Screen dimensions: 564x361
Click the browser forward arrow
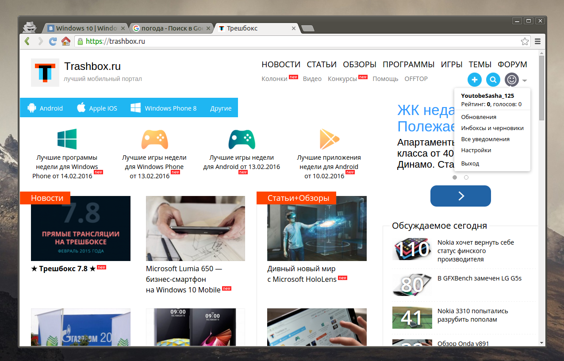point(40,42)
